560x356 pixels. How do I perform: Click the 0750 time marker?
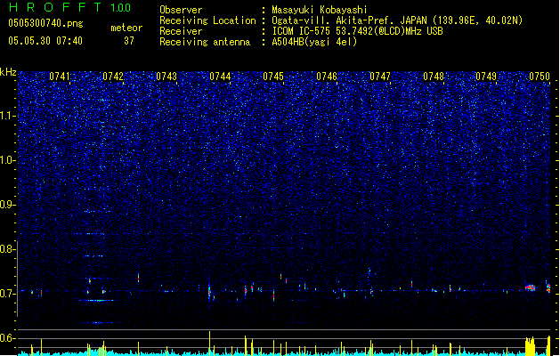click(540, 77)
